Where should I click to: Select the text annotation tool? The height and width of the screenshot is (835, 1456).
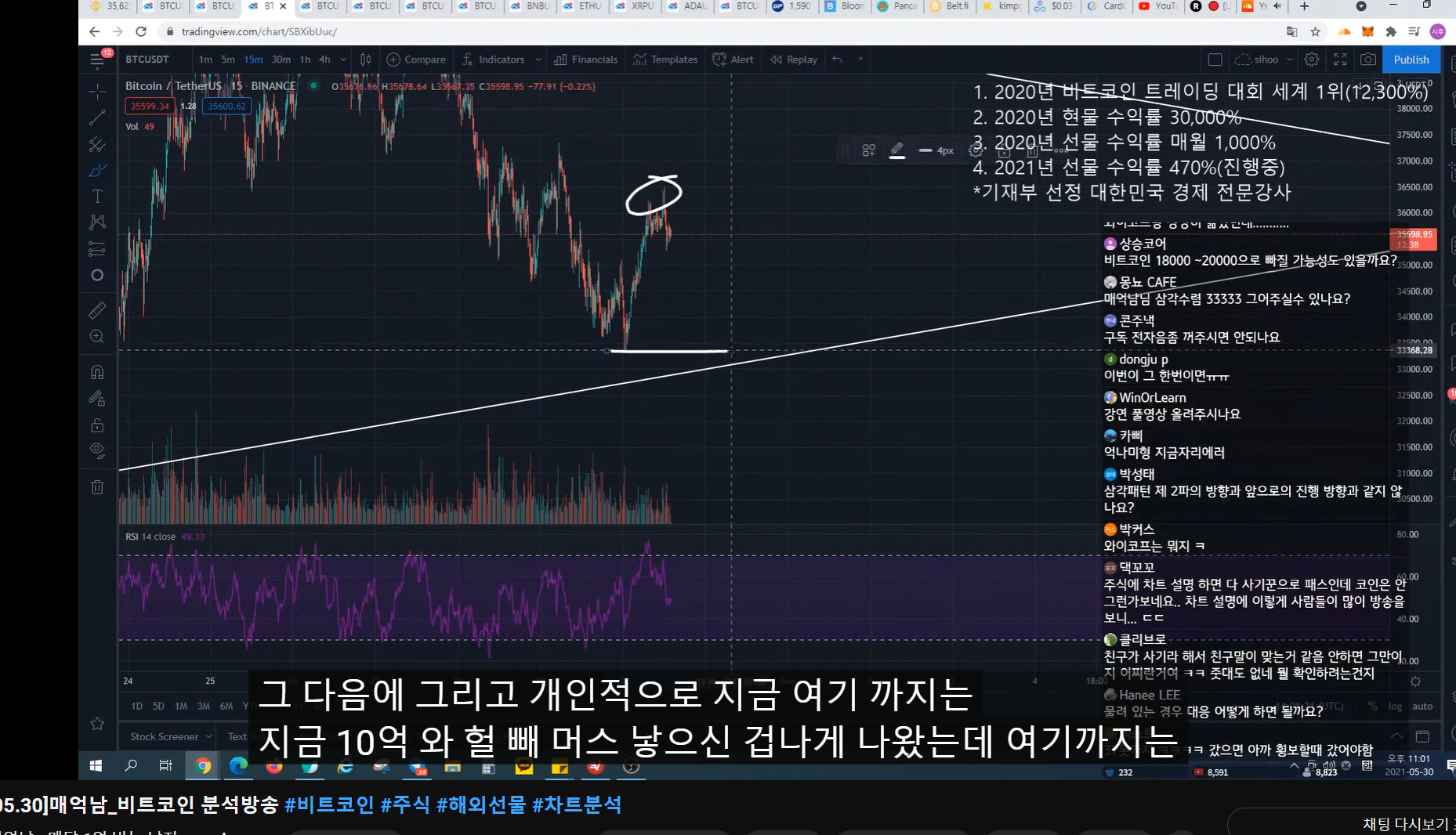[x=97, y=196]
